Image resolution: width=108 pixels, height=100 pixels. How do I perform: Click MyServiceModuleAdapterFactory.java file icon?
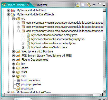coord(28,35)
